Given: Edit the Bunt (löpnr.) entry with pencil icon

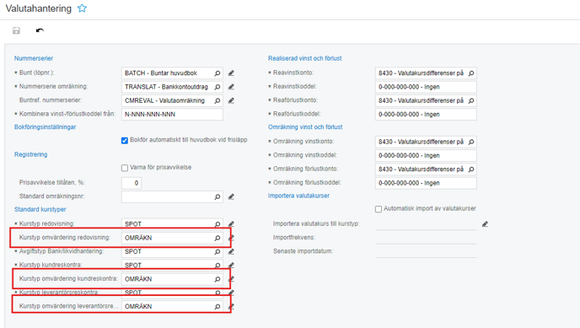Looking at the screenshot, I should 231,73.
